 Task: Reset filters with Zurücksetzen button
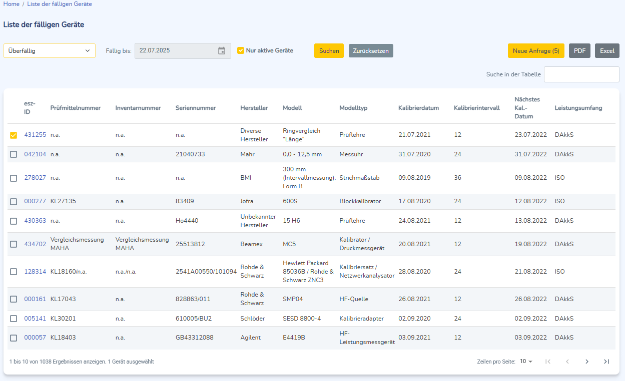click(x=371, y=51)
